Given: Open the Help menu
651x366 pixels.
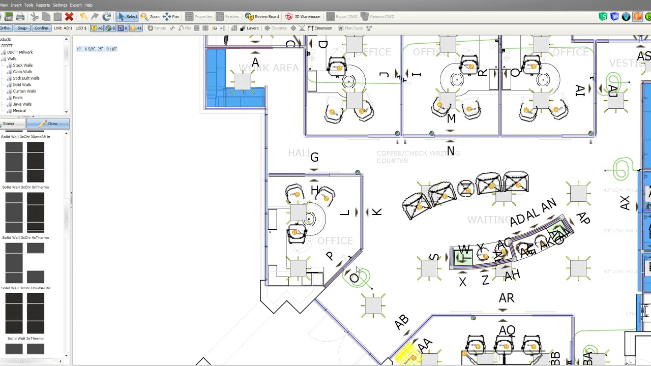Looking at the screenshot, I should [88, 5].
